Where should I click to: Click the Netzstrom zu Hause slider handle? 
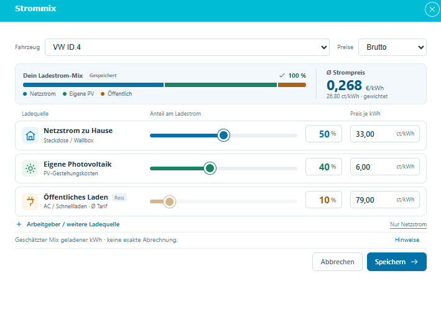[x=223, y=136]
